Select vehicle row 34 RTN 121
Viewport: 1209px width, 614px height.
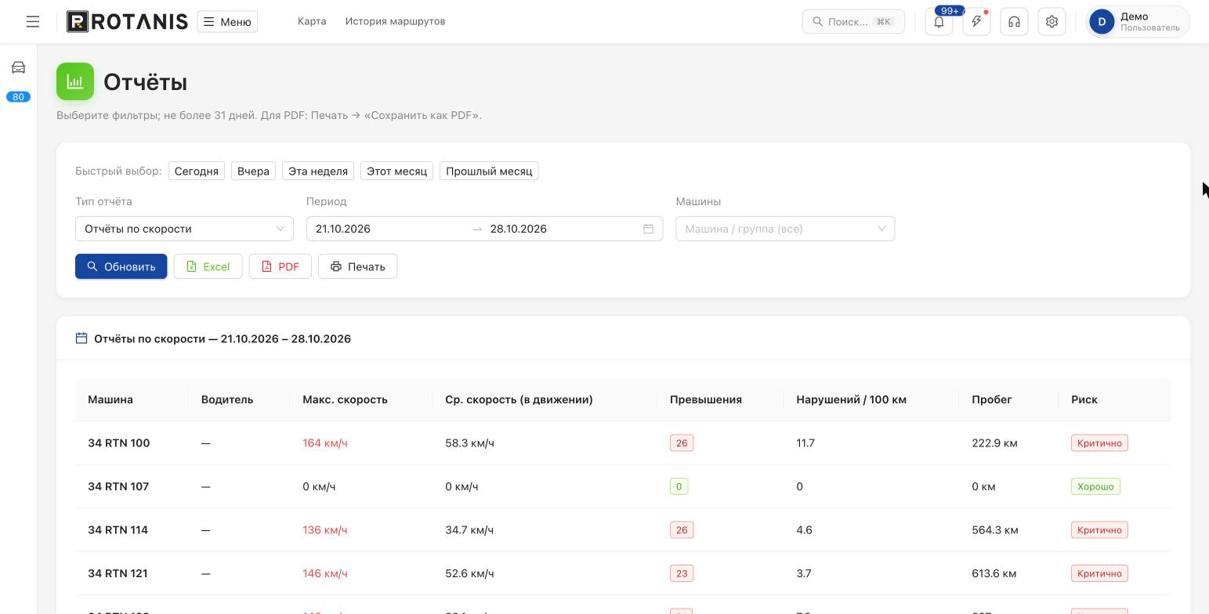623,573
